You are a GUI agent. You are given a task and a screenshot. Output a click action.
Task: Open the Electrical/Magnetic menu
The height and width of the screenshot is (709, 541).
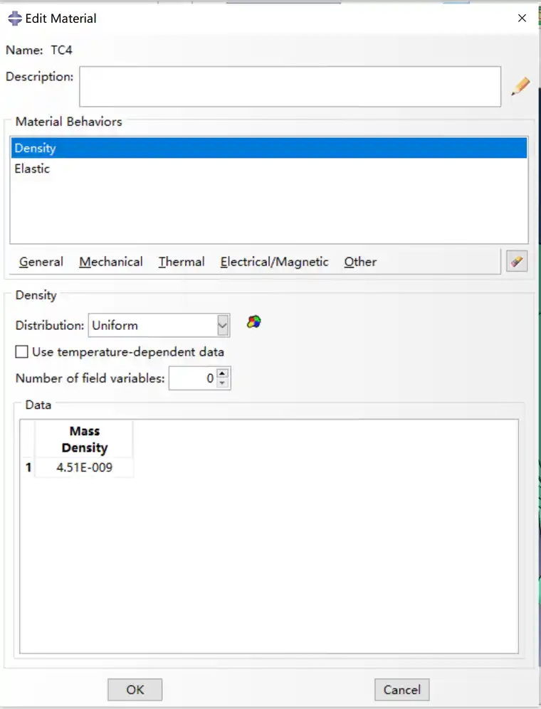pos(274,262)
